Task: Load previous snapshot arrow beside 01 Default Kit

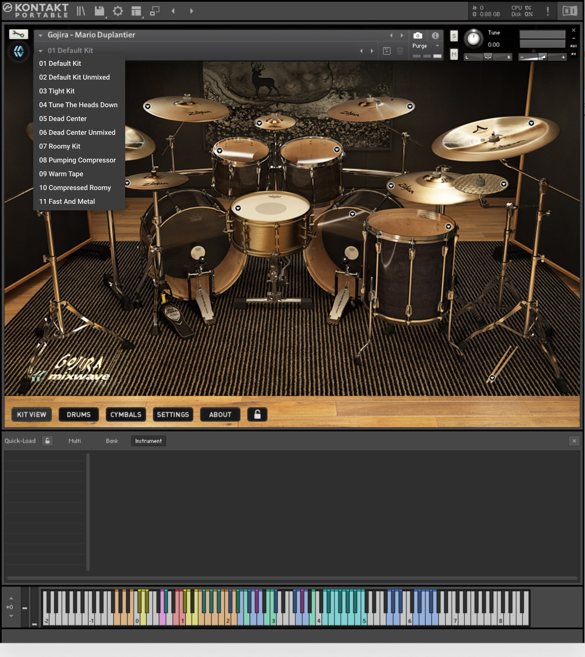Action: (x=361, y=51)
